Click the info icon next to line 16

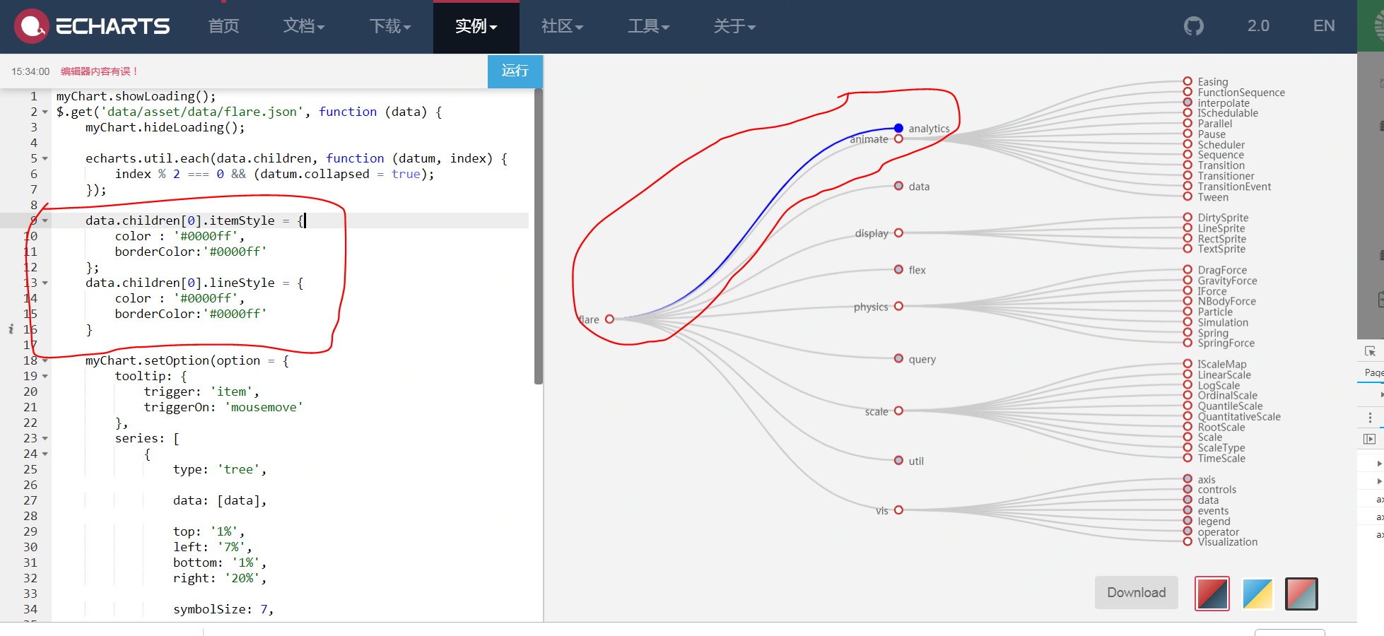coord(11,329)
